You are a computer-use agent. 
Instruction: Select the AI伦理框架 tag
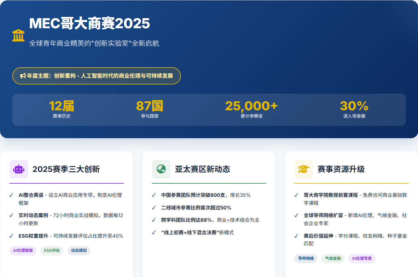[x=23, y=251]
